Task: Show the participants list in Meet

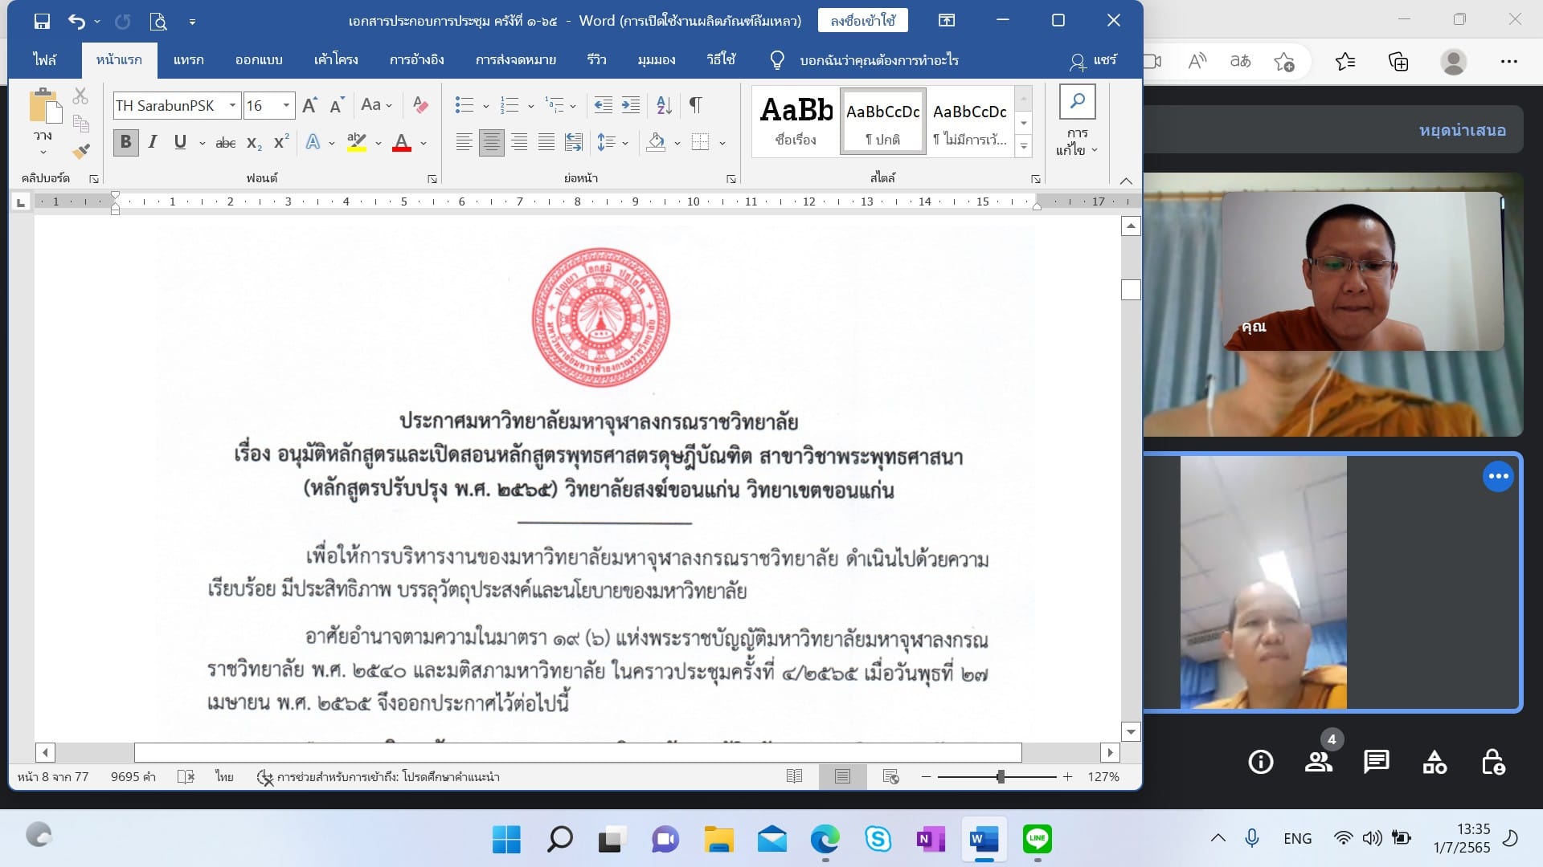Action: (1318, 762)
